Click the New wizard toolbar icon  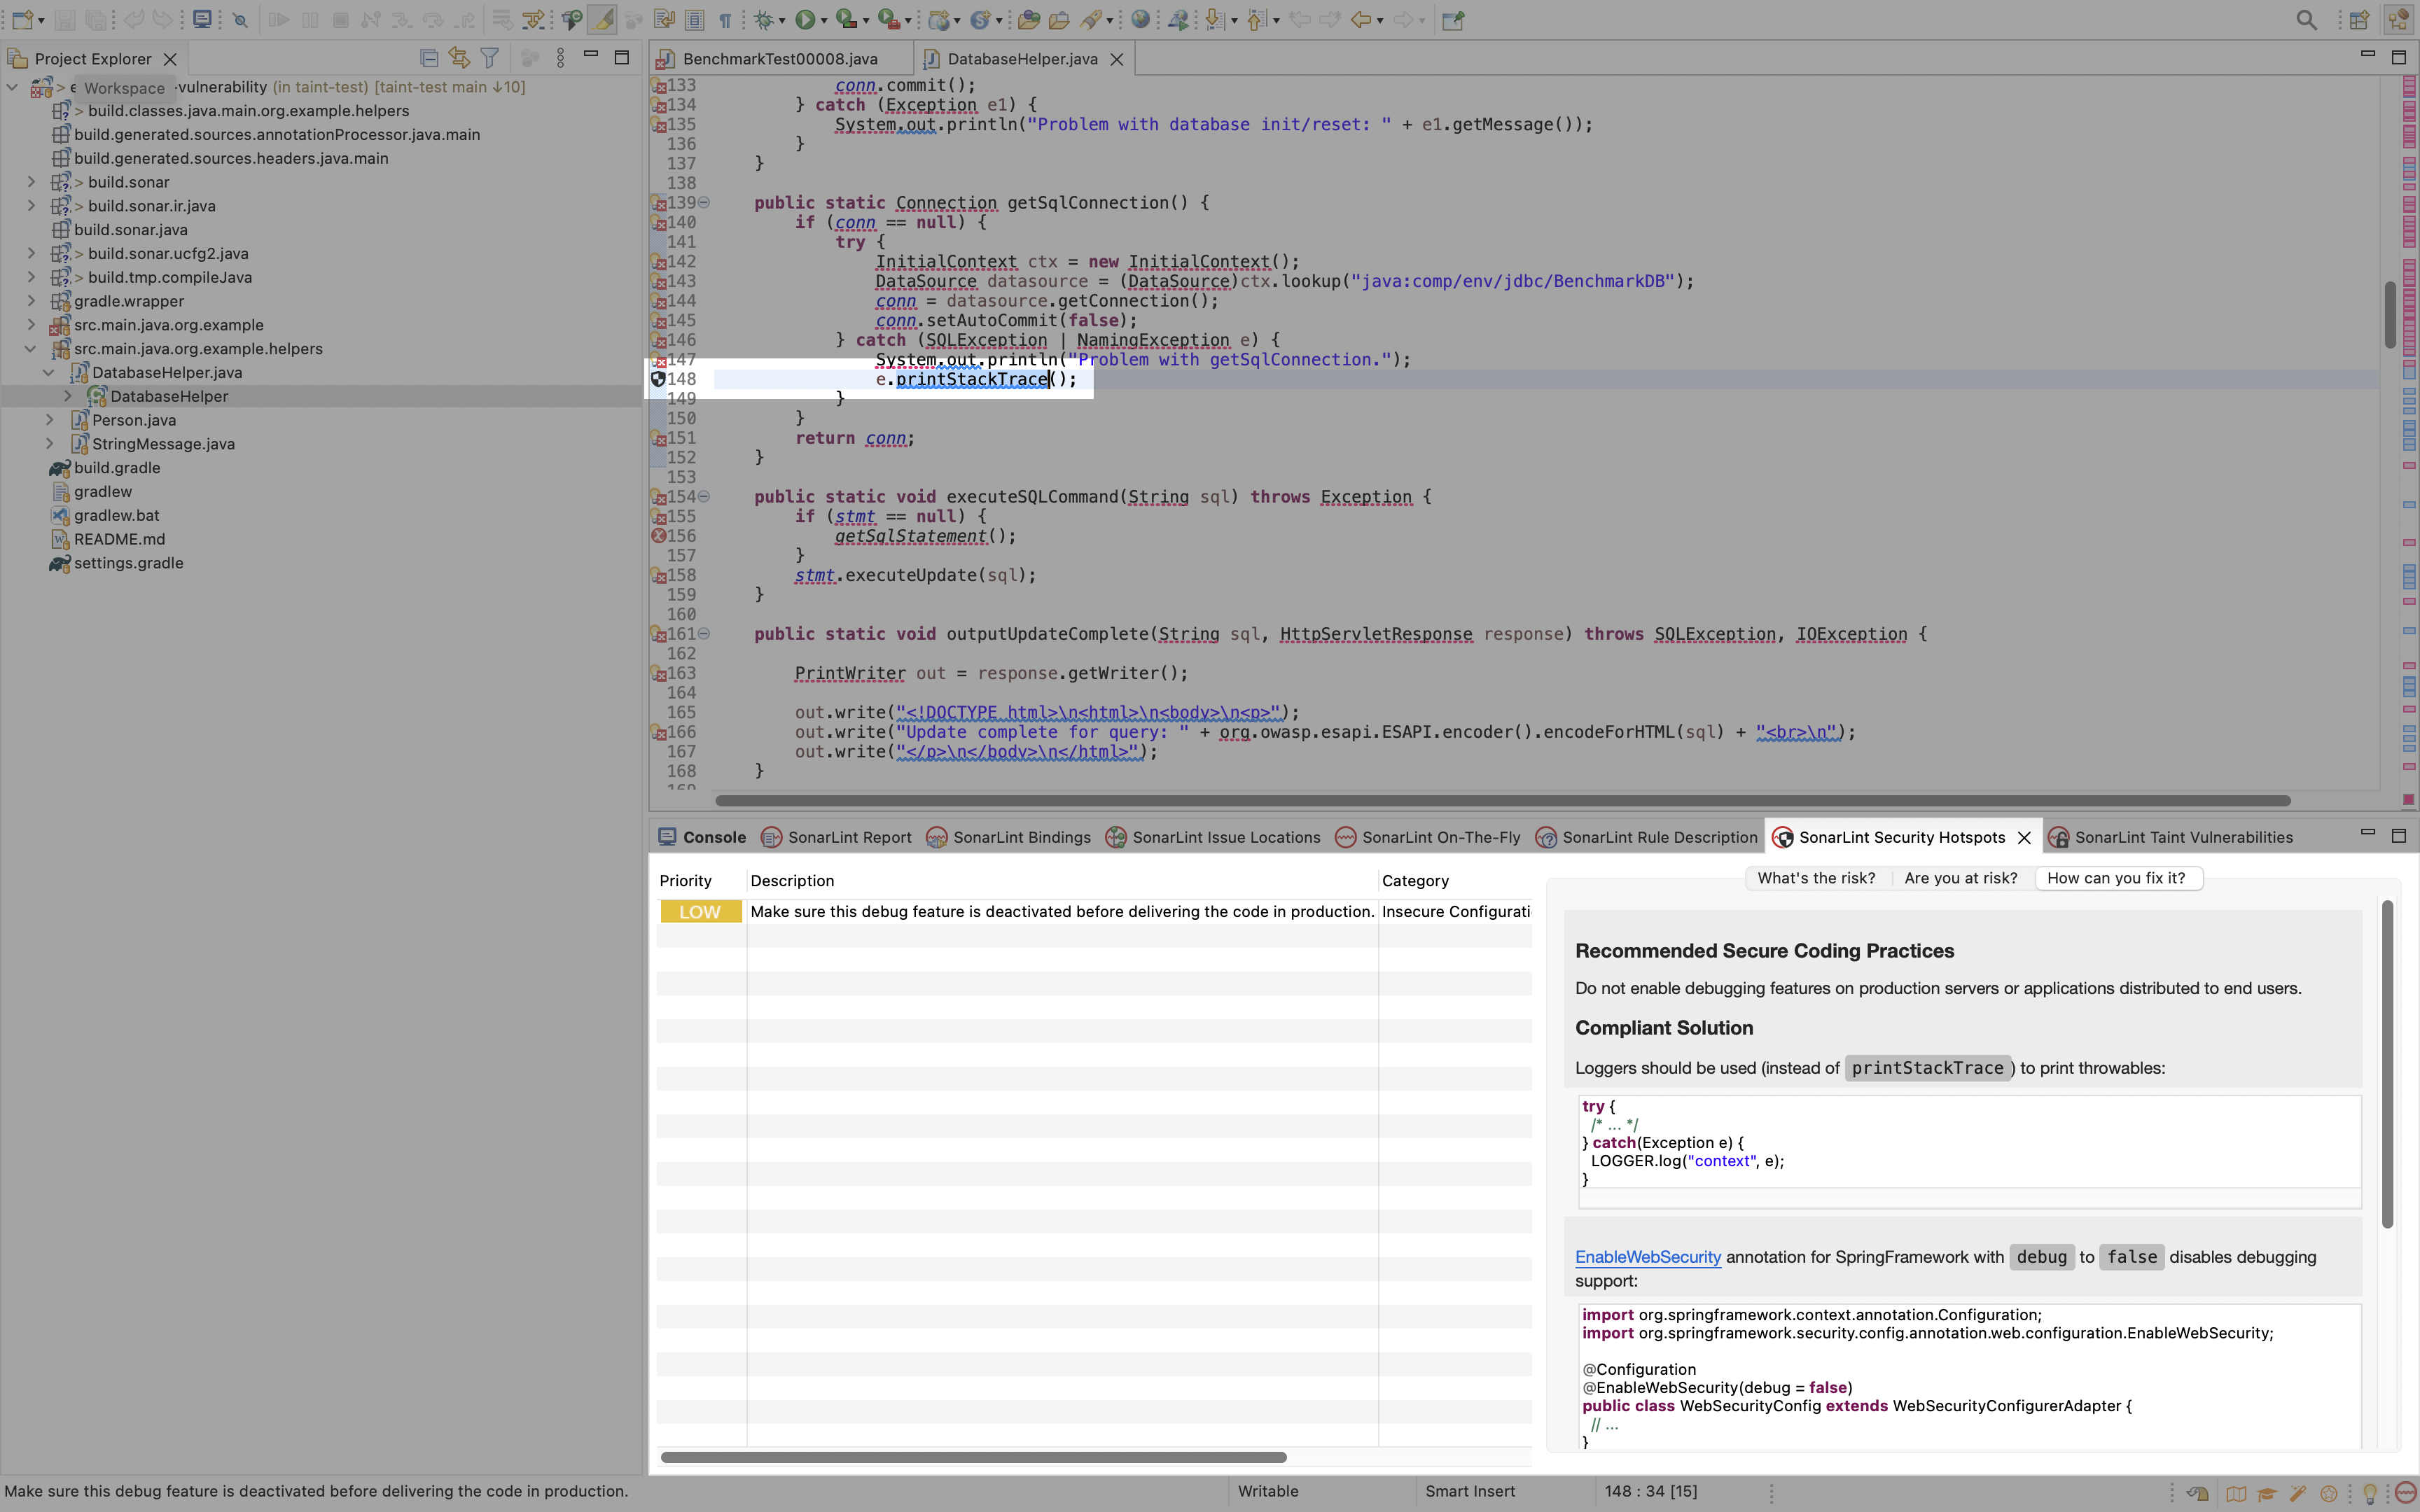click(22, 20)
